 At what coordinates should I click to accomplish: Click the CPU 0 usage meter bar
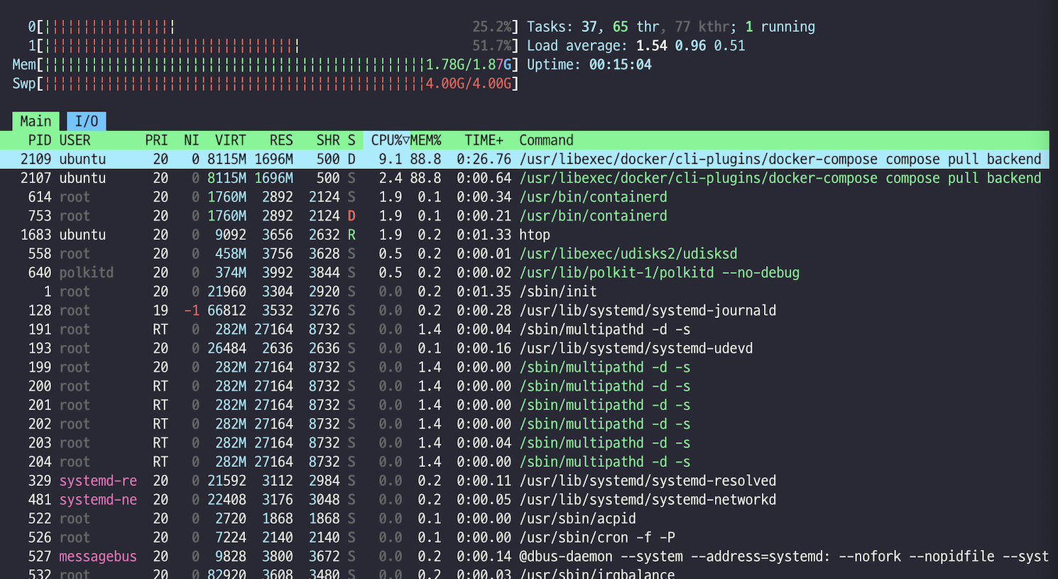[x=273, y=27]
